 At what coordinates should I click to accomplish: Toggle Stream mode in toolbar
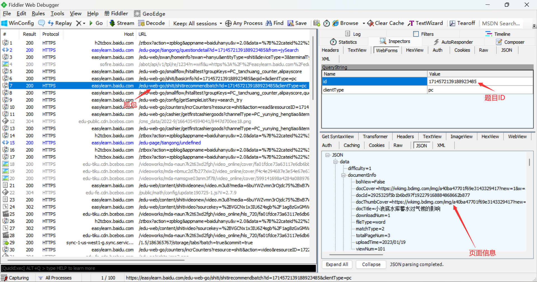tap(122, 23)
